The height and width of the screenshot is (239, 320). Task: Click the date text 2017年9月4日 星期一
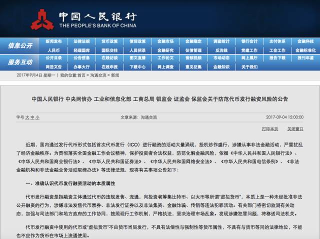36,75
